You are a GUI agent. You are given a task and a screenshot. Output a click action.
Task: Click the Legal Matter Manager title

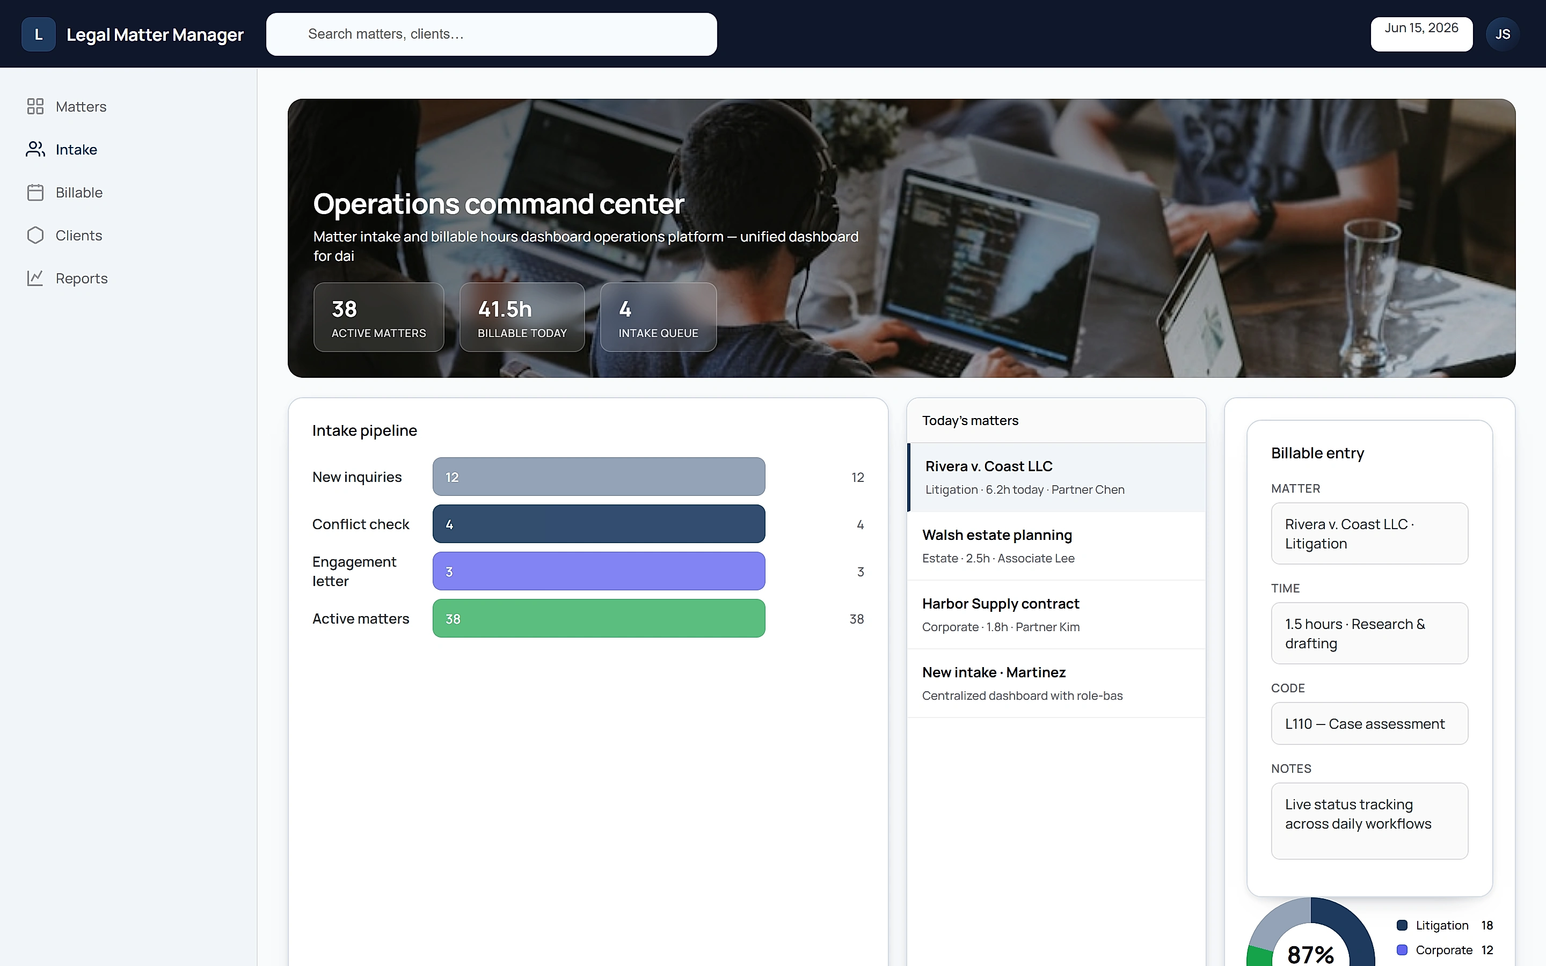click(155, 34)
